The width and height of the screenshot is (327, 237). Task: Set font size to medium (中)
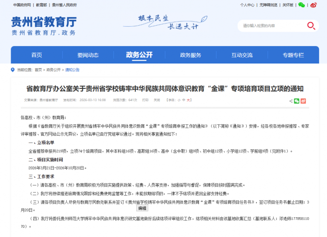184,100
